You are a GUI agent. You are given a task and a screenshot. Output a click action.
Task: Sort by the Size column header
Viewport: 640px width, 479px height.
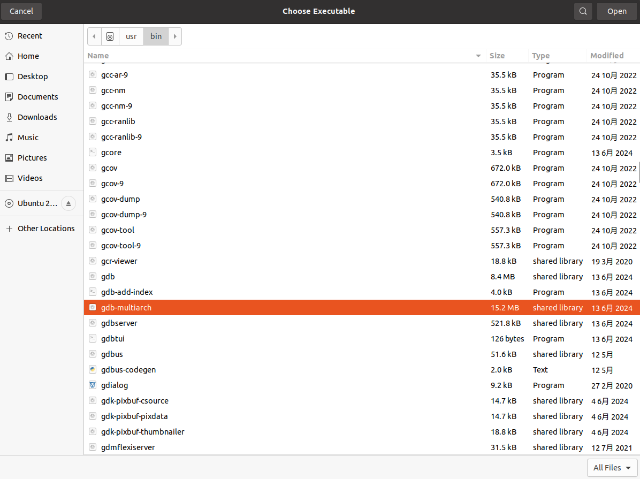pyautogui.click(x=507, y=56)
